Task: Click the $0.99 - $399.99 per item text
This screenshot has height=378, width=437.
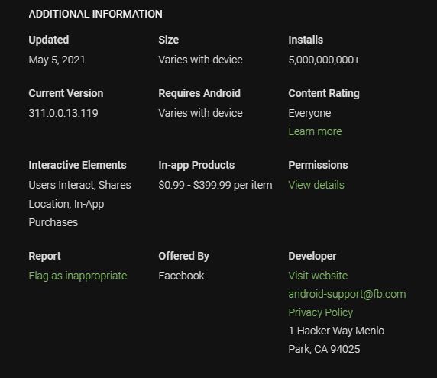Action: pos(215,185)
